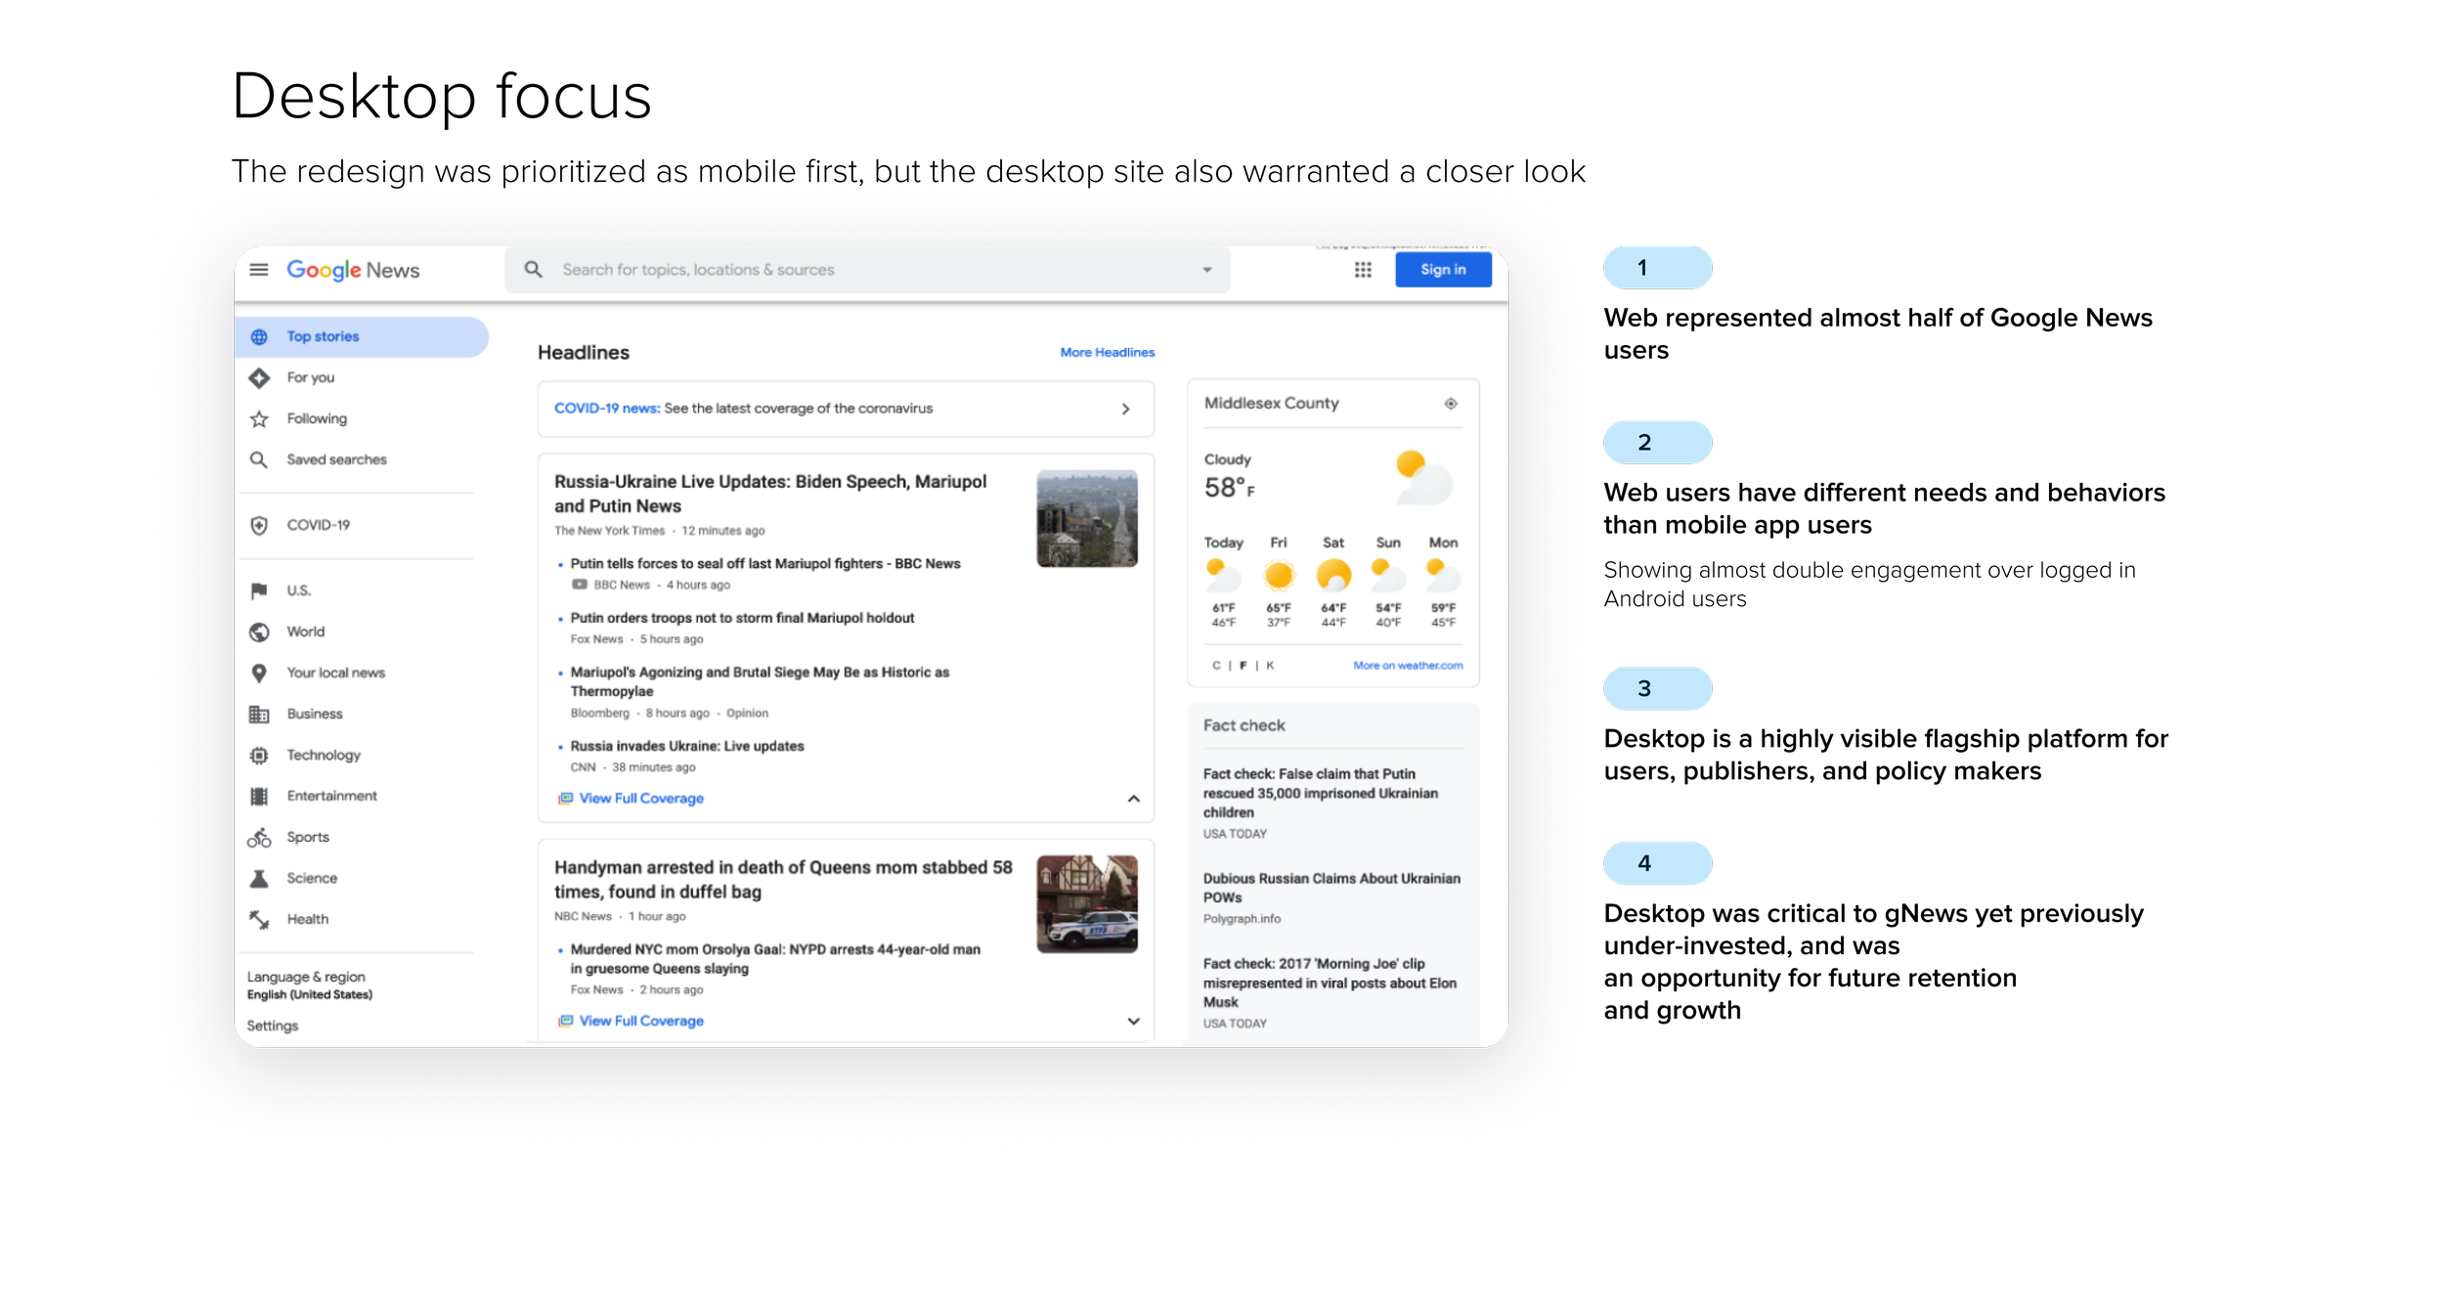Collapse the Russia-Ukraine story coverage

click(x=1133, y=799)
